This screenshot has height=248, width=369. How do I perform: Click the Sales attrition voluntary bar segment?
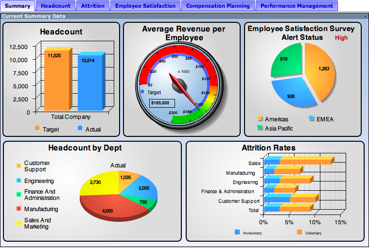(305, 162)
